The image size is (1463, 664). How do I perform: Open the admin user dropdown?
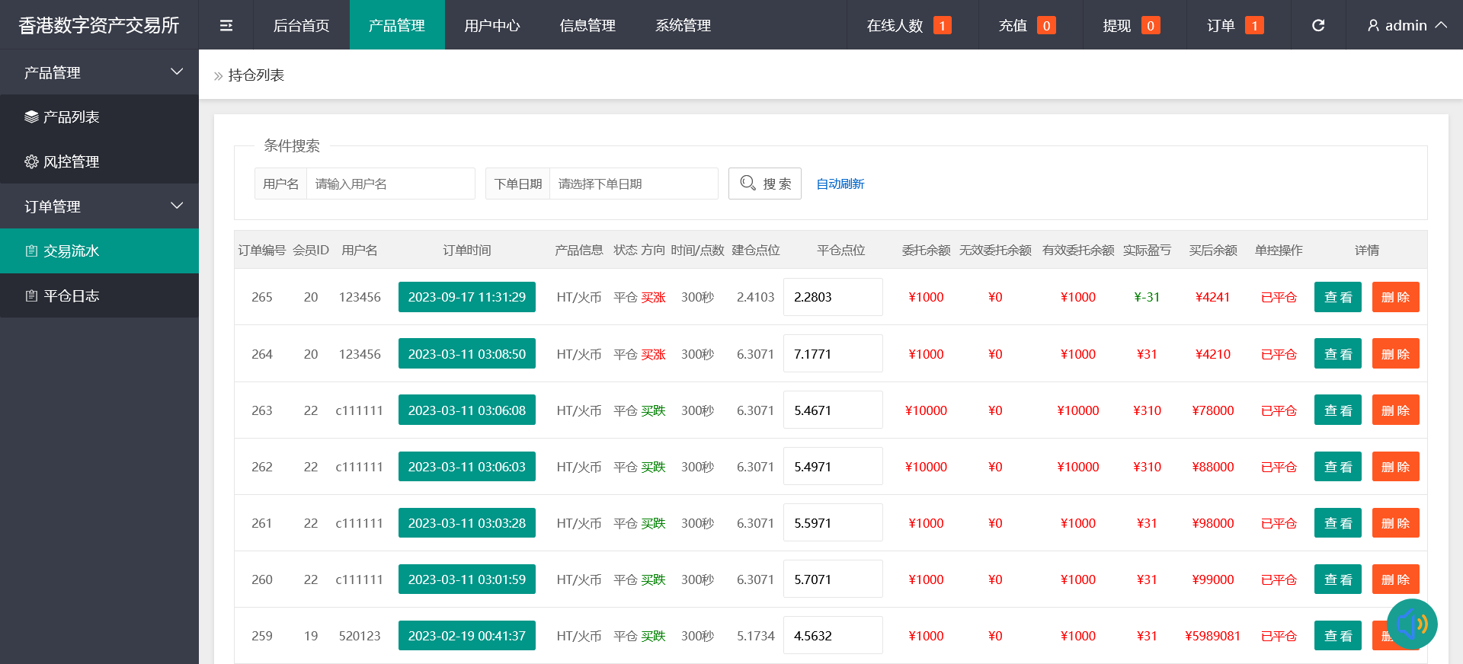click(x=1406, y=25)
